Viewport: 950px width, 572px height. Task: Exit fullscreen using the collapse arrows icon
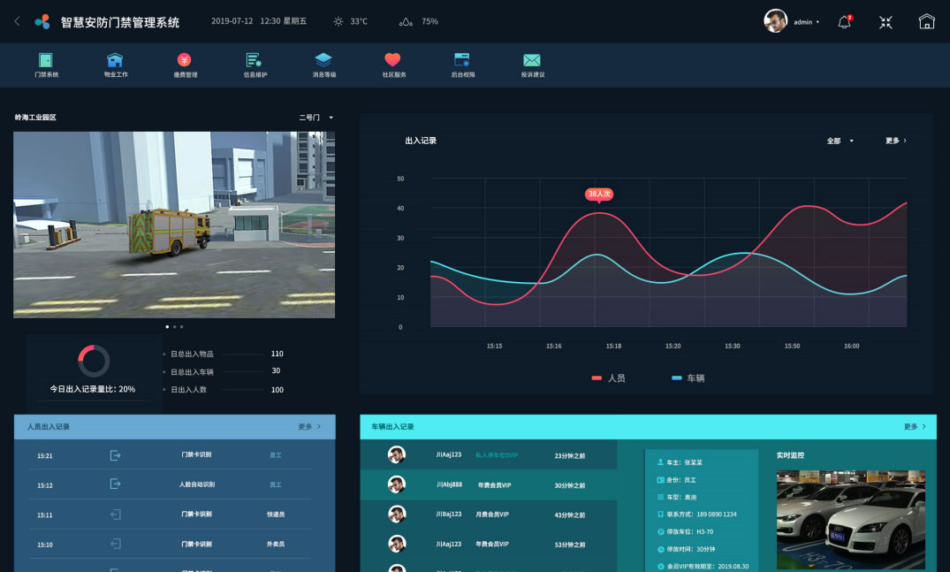coord(885,22)
